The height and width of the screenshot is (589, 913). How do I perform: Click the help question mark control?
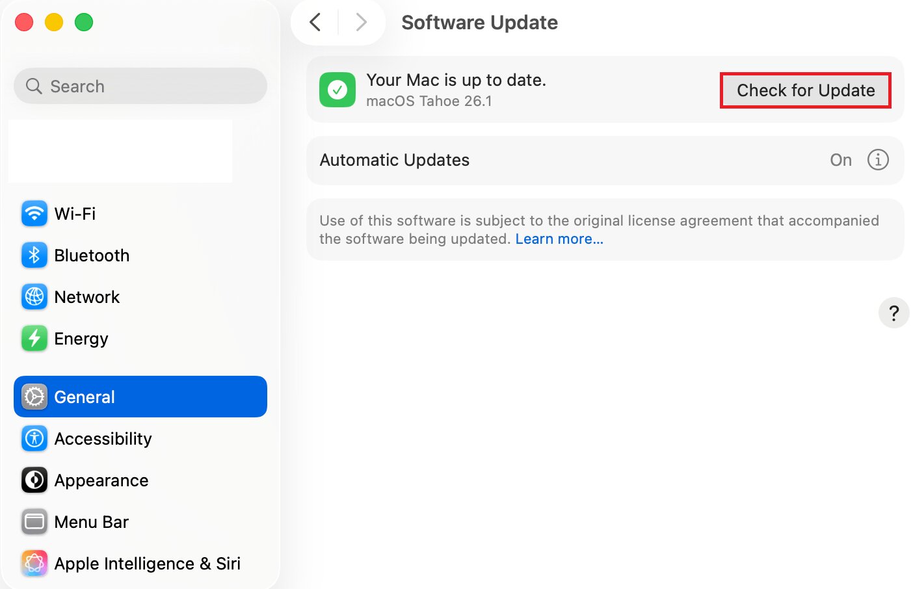[x=894, y=313]
